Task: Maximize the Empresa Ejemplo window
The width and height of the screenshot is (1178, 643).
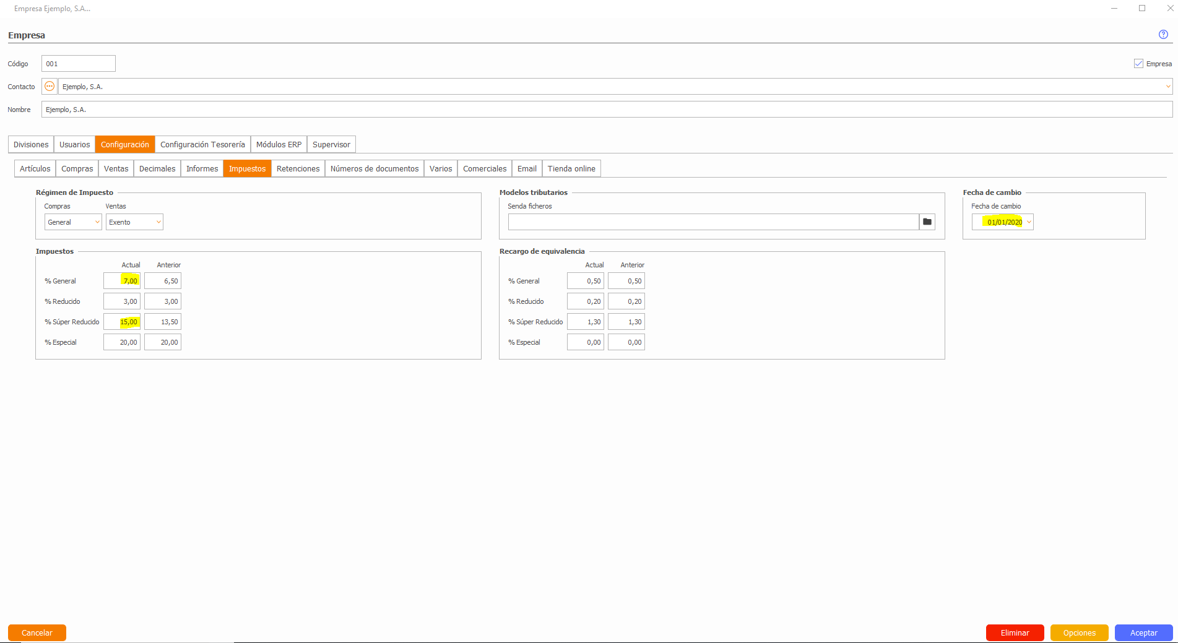Action: click(1142, 9)
